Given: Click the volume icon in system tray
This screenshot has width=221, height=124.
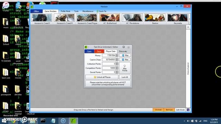Looking at the screenshot, I should (x=188, y=121).
